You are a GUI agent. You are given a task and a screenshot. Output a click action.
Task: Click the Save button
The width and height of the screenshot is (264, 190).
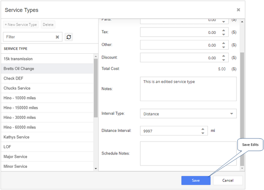point(196,180)
